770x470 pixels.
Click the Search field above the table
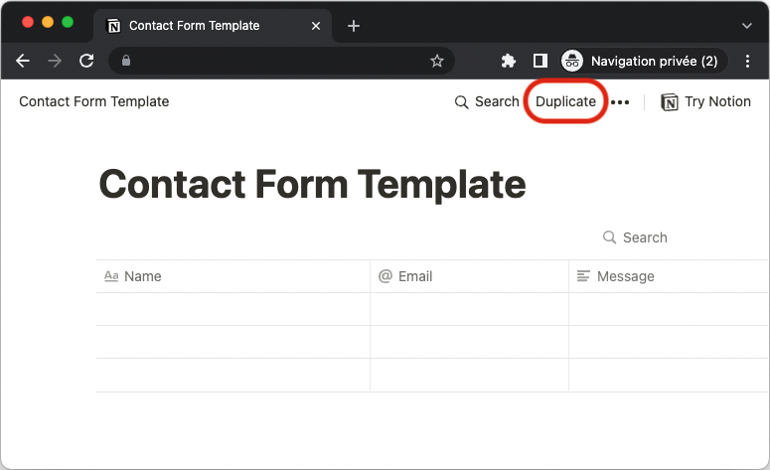click(636, 237)
